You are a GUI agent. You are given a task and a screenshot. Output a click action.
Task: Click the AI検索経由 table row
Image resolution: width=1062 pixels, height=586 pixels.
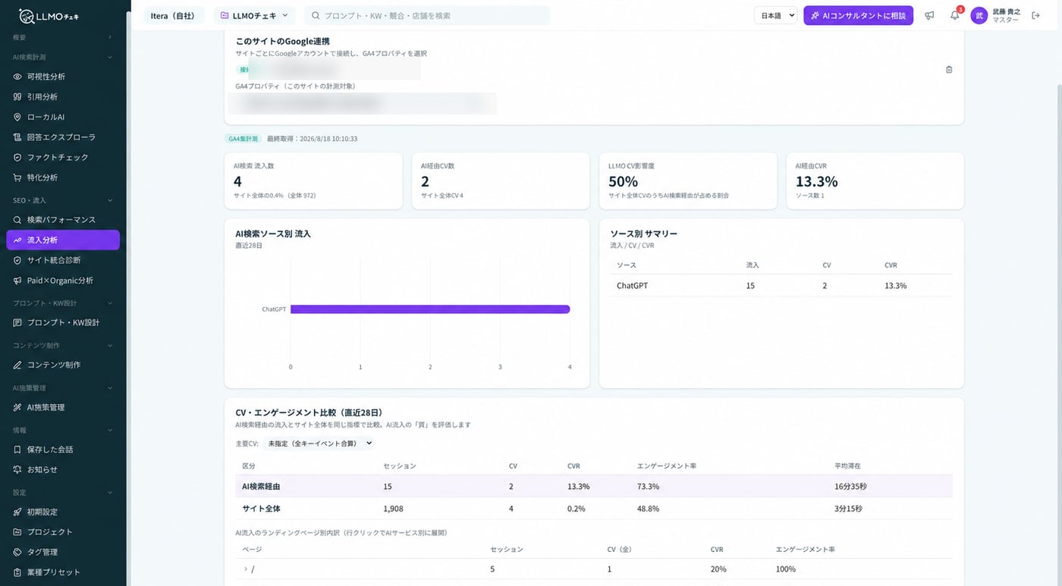594,486
